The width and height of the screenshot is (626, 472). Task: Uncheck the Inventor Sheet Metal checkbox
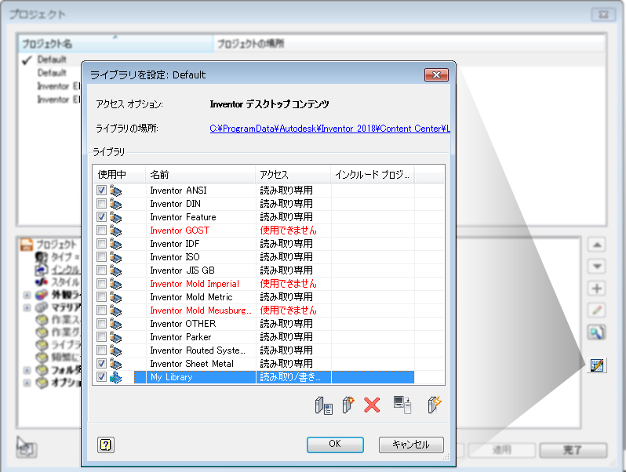[101, 364]
